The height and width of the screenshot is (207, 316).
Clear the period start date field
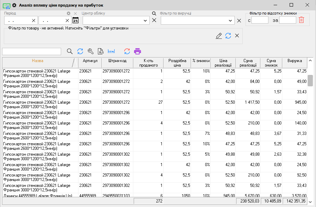[34, 20]
